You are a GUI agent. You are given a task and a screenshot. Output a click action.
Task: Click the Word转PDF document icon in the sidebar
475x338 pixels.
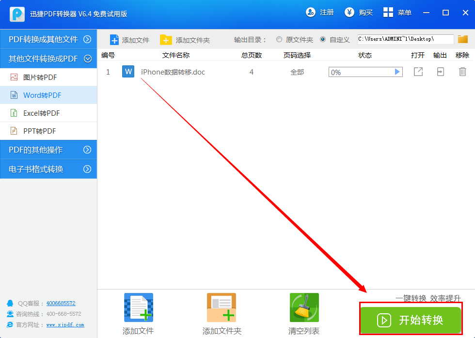tap(14, 95)
